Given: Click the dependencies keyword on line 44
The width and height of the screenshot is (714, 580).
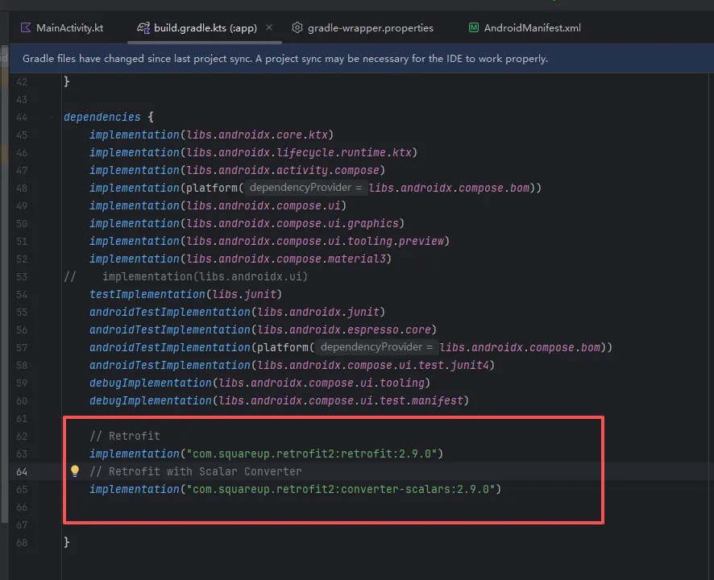Looking at the screenshot, I should pos(102,117).
